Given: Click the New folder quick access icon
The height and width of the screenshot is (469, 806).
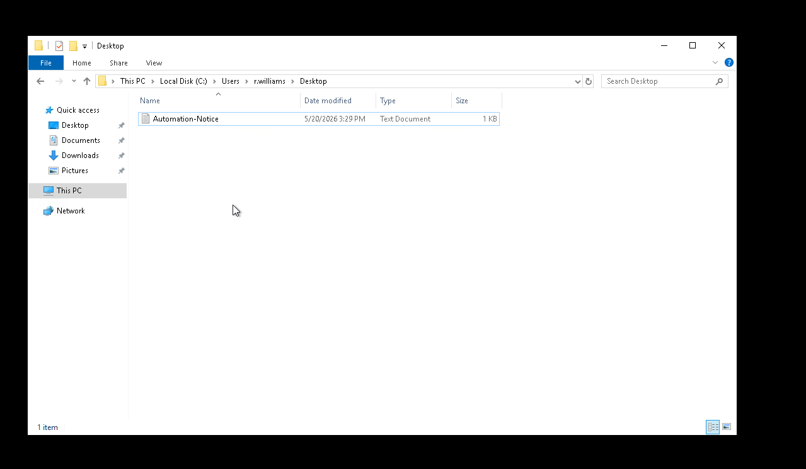Looking at the screenshot, I should (73, 46).
